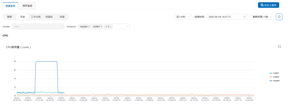Click the 结束时间 date input field

pyautogui.click(x=227, y=17)
